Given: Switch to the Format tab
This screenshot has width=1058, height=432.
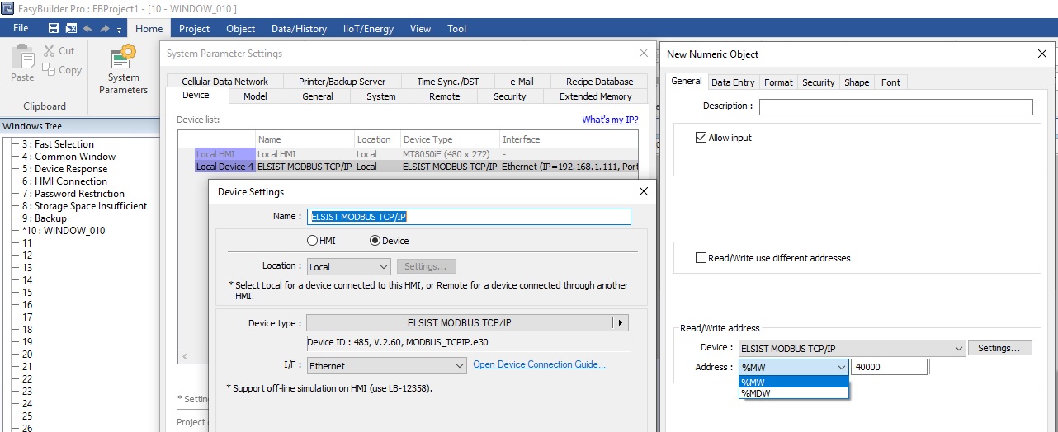Looking at the screenshot, I should point(778,82).
